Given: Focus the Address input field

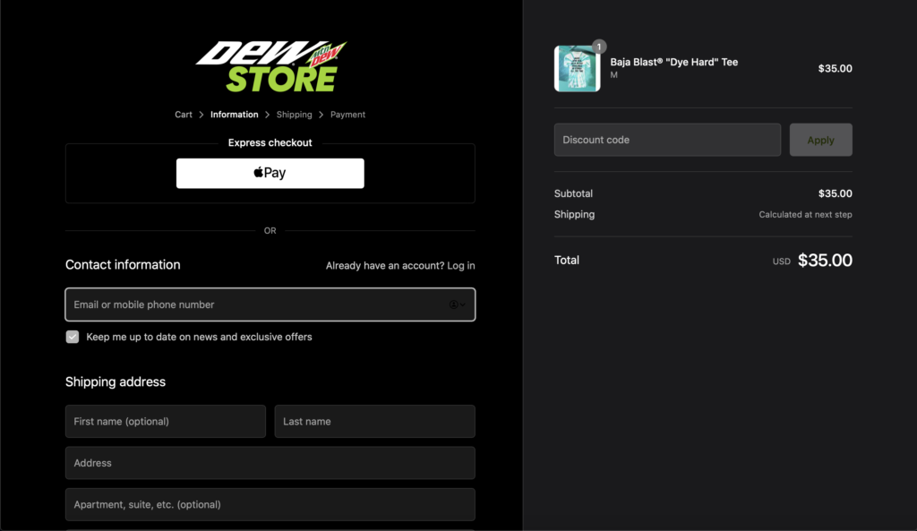Looking at the screenshot, I should tap(270, 463).
